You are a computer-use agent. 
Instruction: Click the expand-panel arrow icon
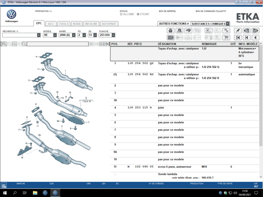click(x=107, y=44)
